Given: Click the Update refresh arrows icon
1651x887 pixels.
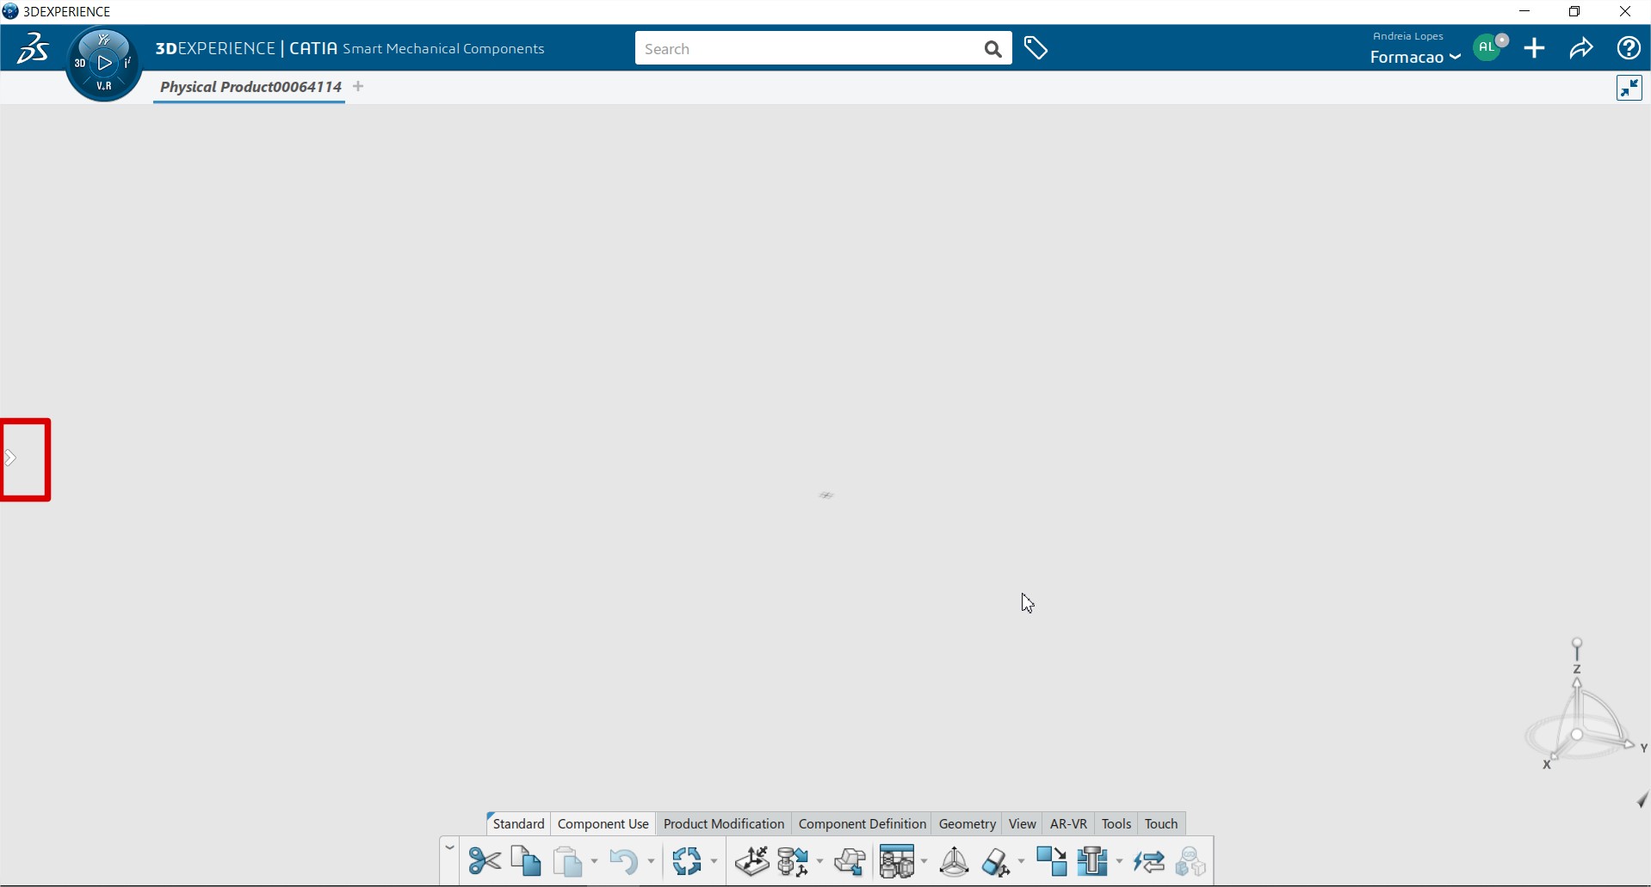Looking at the screenshot, I should [x=687, y=861].
